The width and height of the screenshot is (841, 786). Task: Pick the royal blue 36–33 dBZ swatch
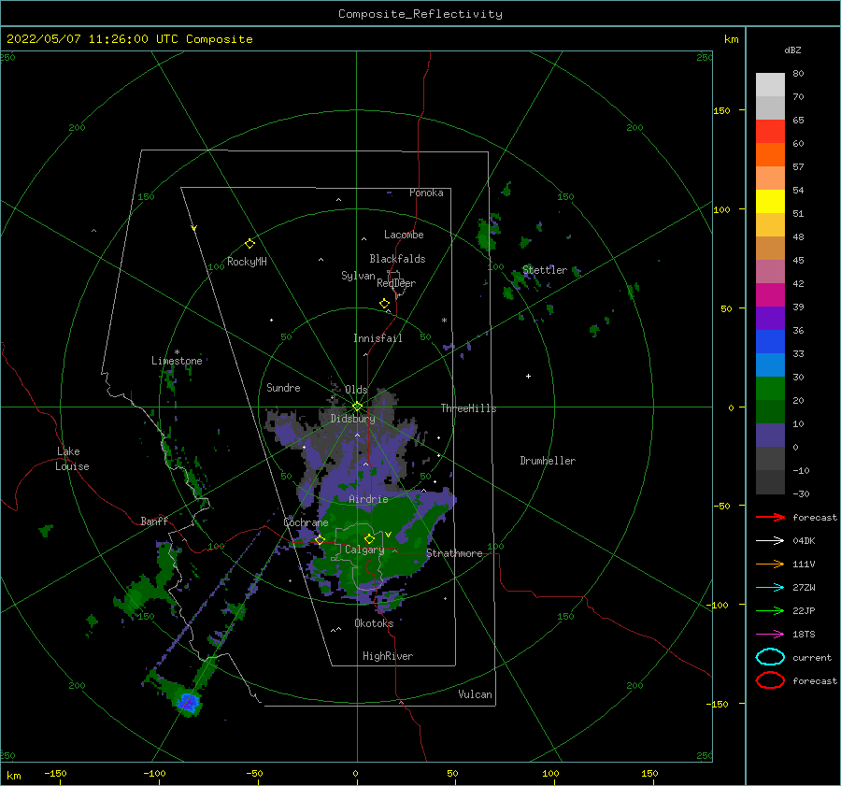pos(770,341)
